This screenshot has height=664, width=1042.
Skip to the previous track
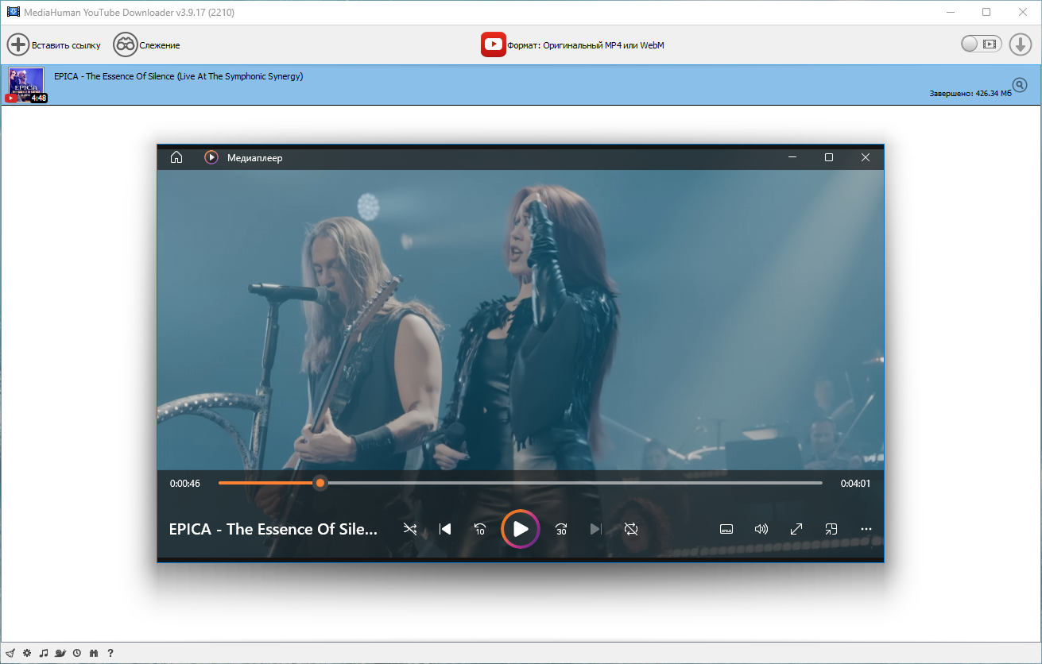445,529
